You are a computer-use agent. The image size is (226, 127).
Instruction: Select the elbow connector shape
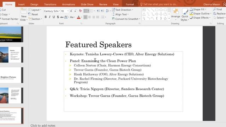coord(148,14)
